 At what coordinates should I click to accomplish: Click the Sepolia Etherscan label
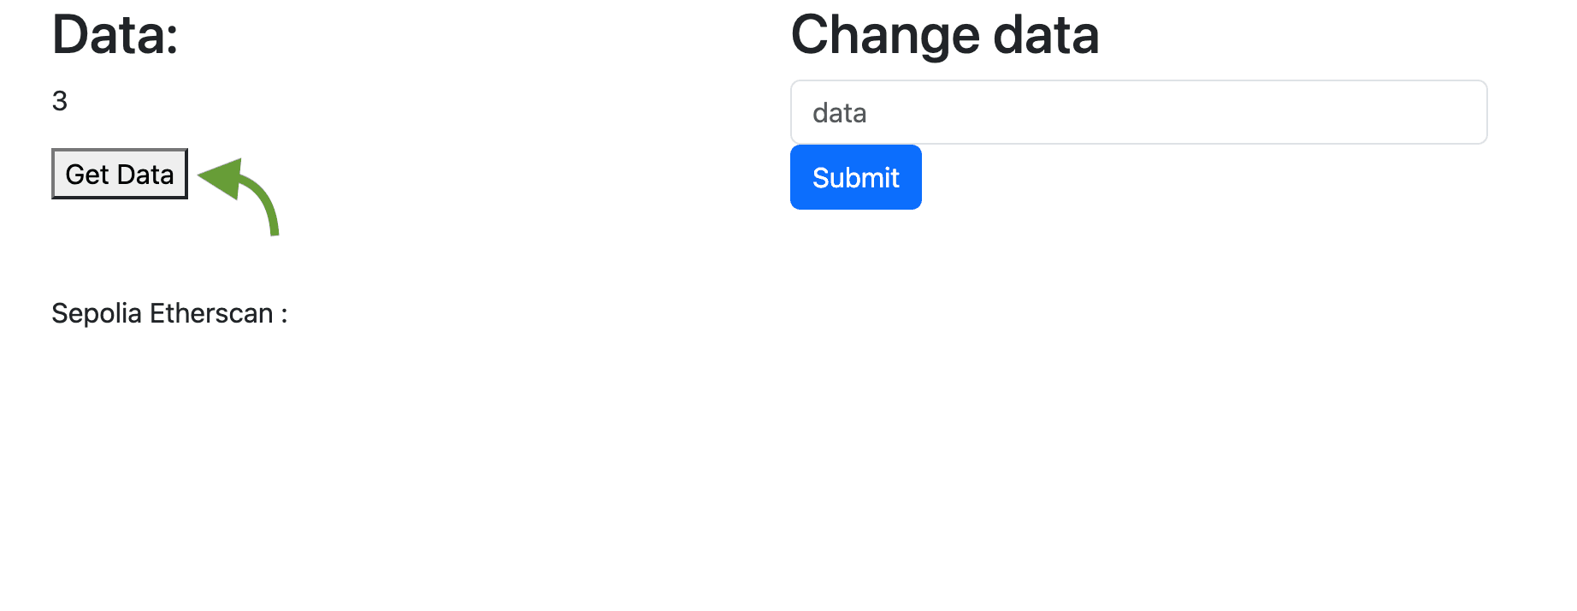[x=168, y=313]
